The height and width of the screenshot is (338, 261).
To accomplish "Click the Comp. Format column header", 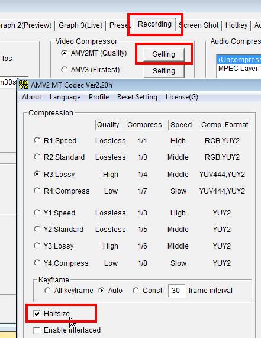I will 224,125.
